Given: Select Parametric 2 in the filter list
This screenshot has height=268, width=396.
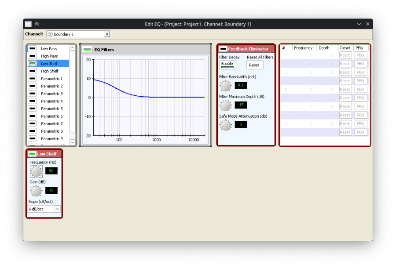Looking at the screenshot, I should coord(51,86).
